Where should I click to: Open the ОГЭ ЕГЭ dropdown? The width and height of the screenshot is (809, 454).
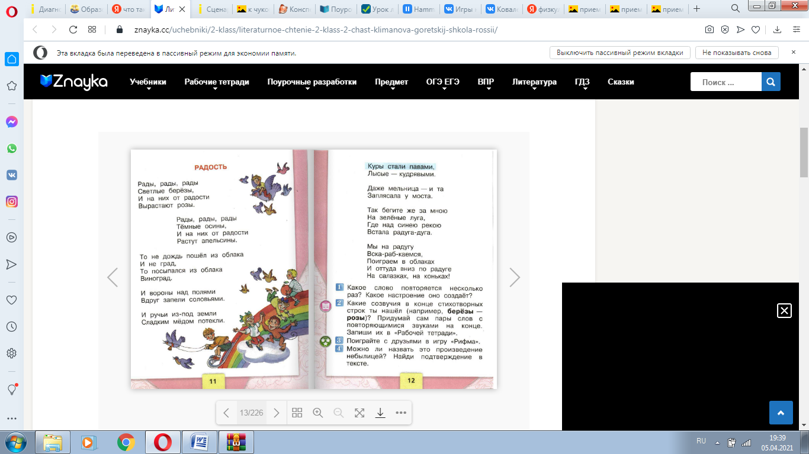(443, 82)
